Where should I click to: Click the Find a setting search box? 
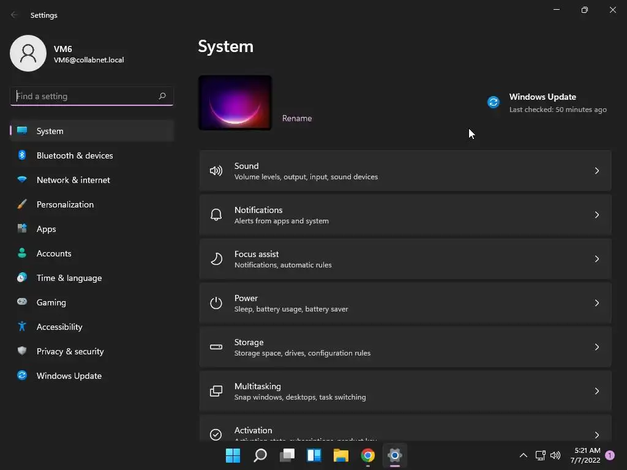[92, 96]
